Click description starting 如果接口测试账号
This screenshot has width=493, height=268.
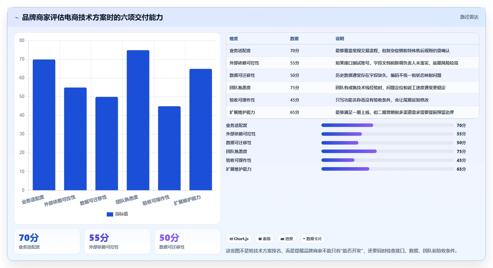tap(397, 63)
